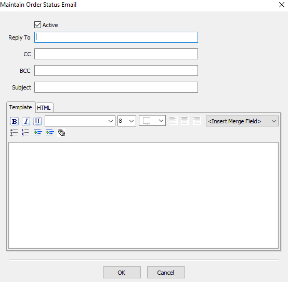288x282 pixels.
Task: Click the font color swatch
Action: pyautogui.click(x=147, y=121)
